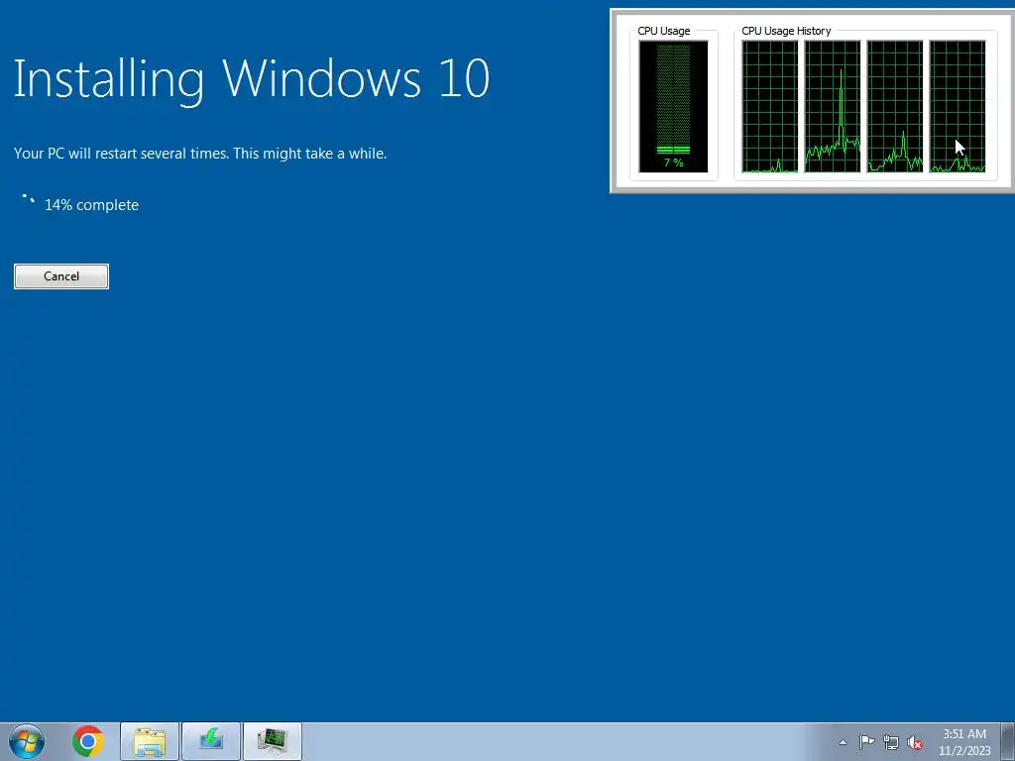This screenshot has width=1015, height=761.
Task: Open Action Center flag icon
Action: coord(866,742)
